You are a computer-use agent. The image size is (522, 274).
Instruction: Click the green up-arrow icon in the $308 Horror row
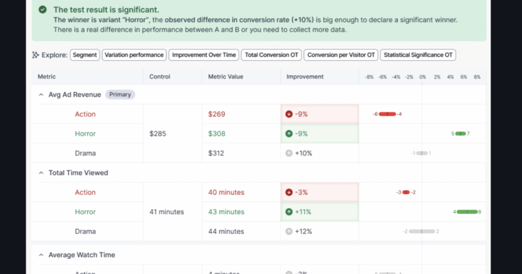[x=289, y=134]
